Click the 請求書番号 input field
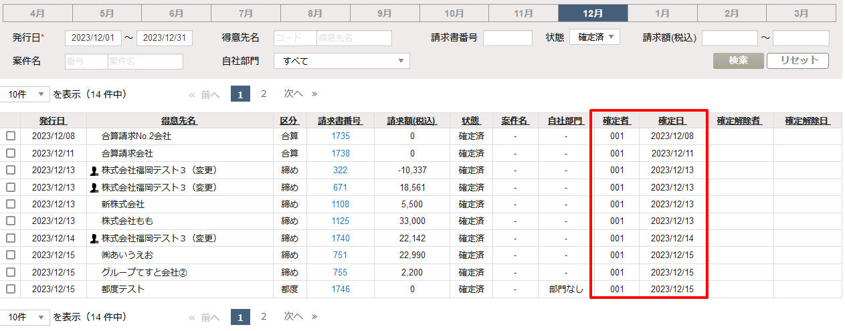Viewport: 845px width, 331px height. tap(507, 38)
